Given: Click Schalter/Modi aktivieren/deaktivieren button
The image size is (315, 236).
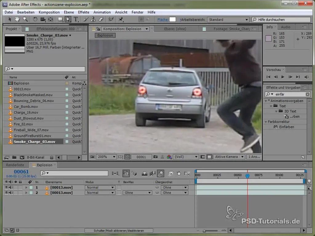Looking at the screenshot, I should pyautogui.click(x=119, y=230).
